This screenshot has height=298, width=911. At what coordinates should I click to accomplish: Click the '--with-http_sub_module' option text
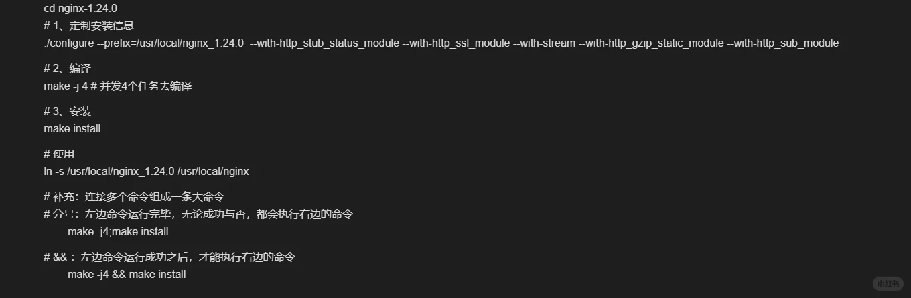point(783,43)
